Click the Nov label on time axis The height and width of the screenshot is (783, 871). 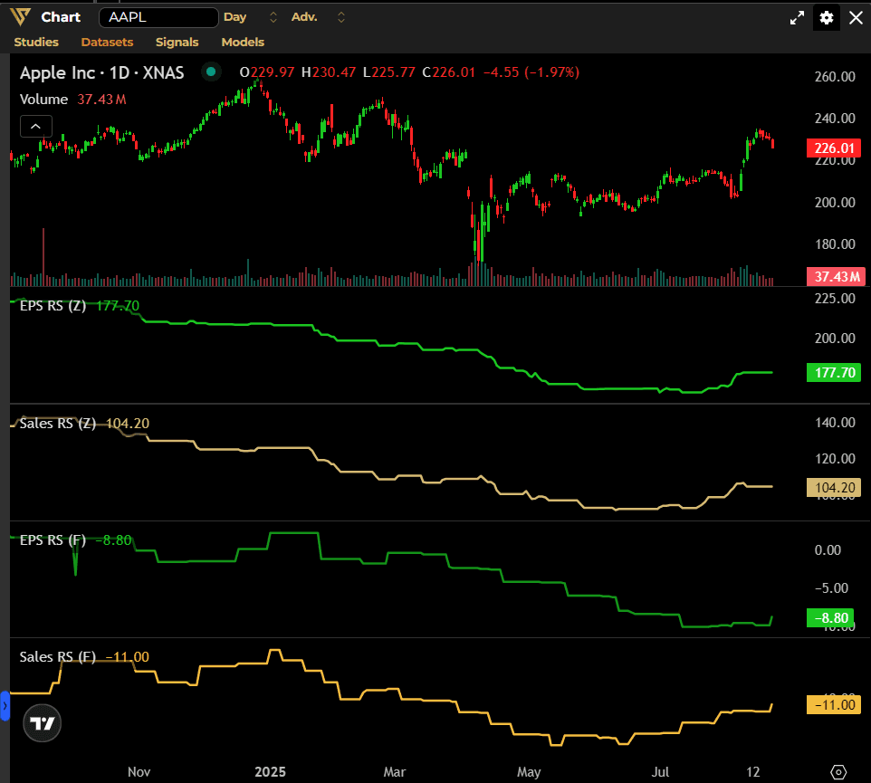point(139,772)
